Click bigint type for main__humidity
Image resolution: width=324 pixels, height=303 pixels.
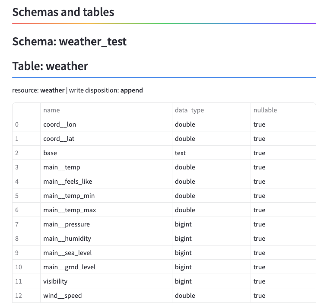click(211, 238)
